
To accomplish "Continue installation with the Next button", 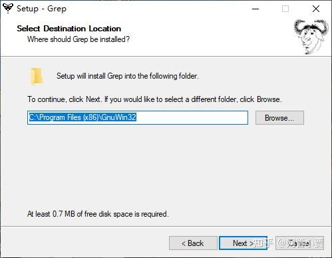I will [243, 243].
